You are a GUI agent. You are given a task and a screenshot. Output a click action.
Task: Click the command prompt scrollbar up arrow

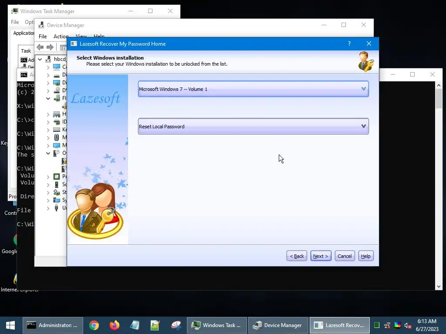pos(439,85)
